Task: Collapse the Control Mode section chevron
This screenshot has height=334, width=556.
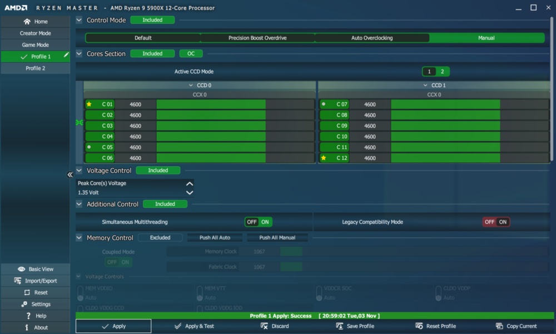Action: (79, 20)
